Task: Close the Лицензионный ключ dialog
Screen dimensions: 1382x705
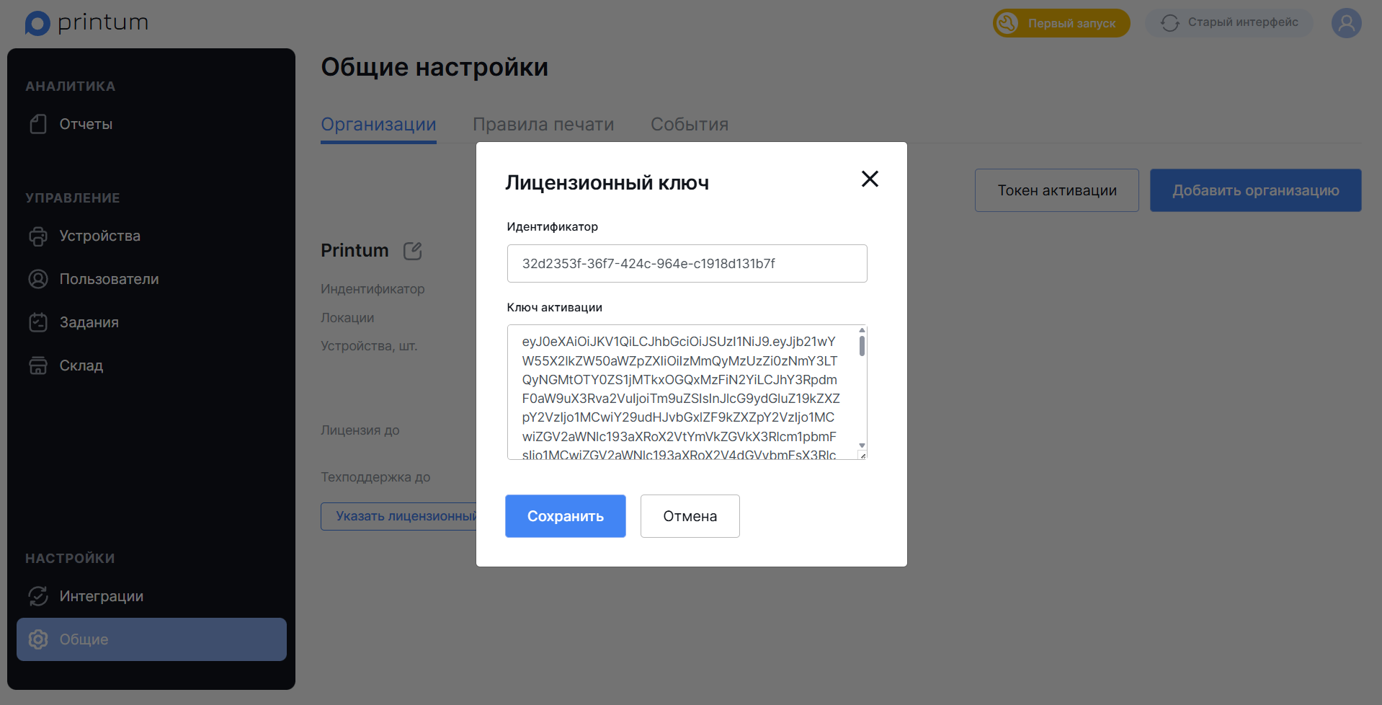Action: pyautogui.click(x=870, y=179)
